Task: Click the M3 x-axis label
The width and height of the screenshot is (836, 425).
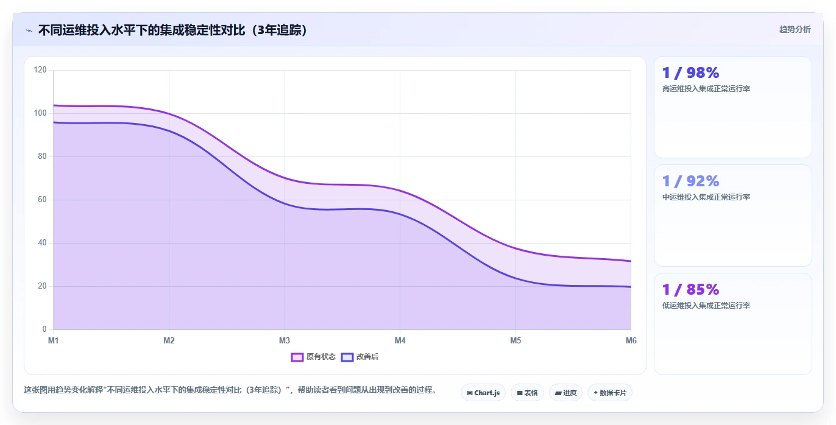Action: [x=285, y=340]
